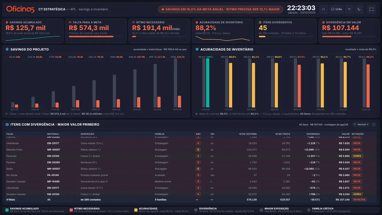Sort table by FILIAL column header
Screen dimensions: 382x215
(x=10, y=134)
